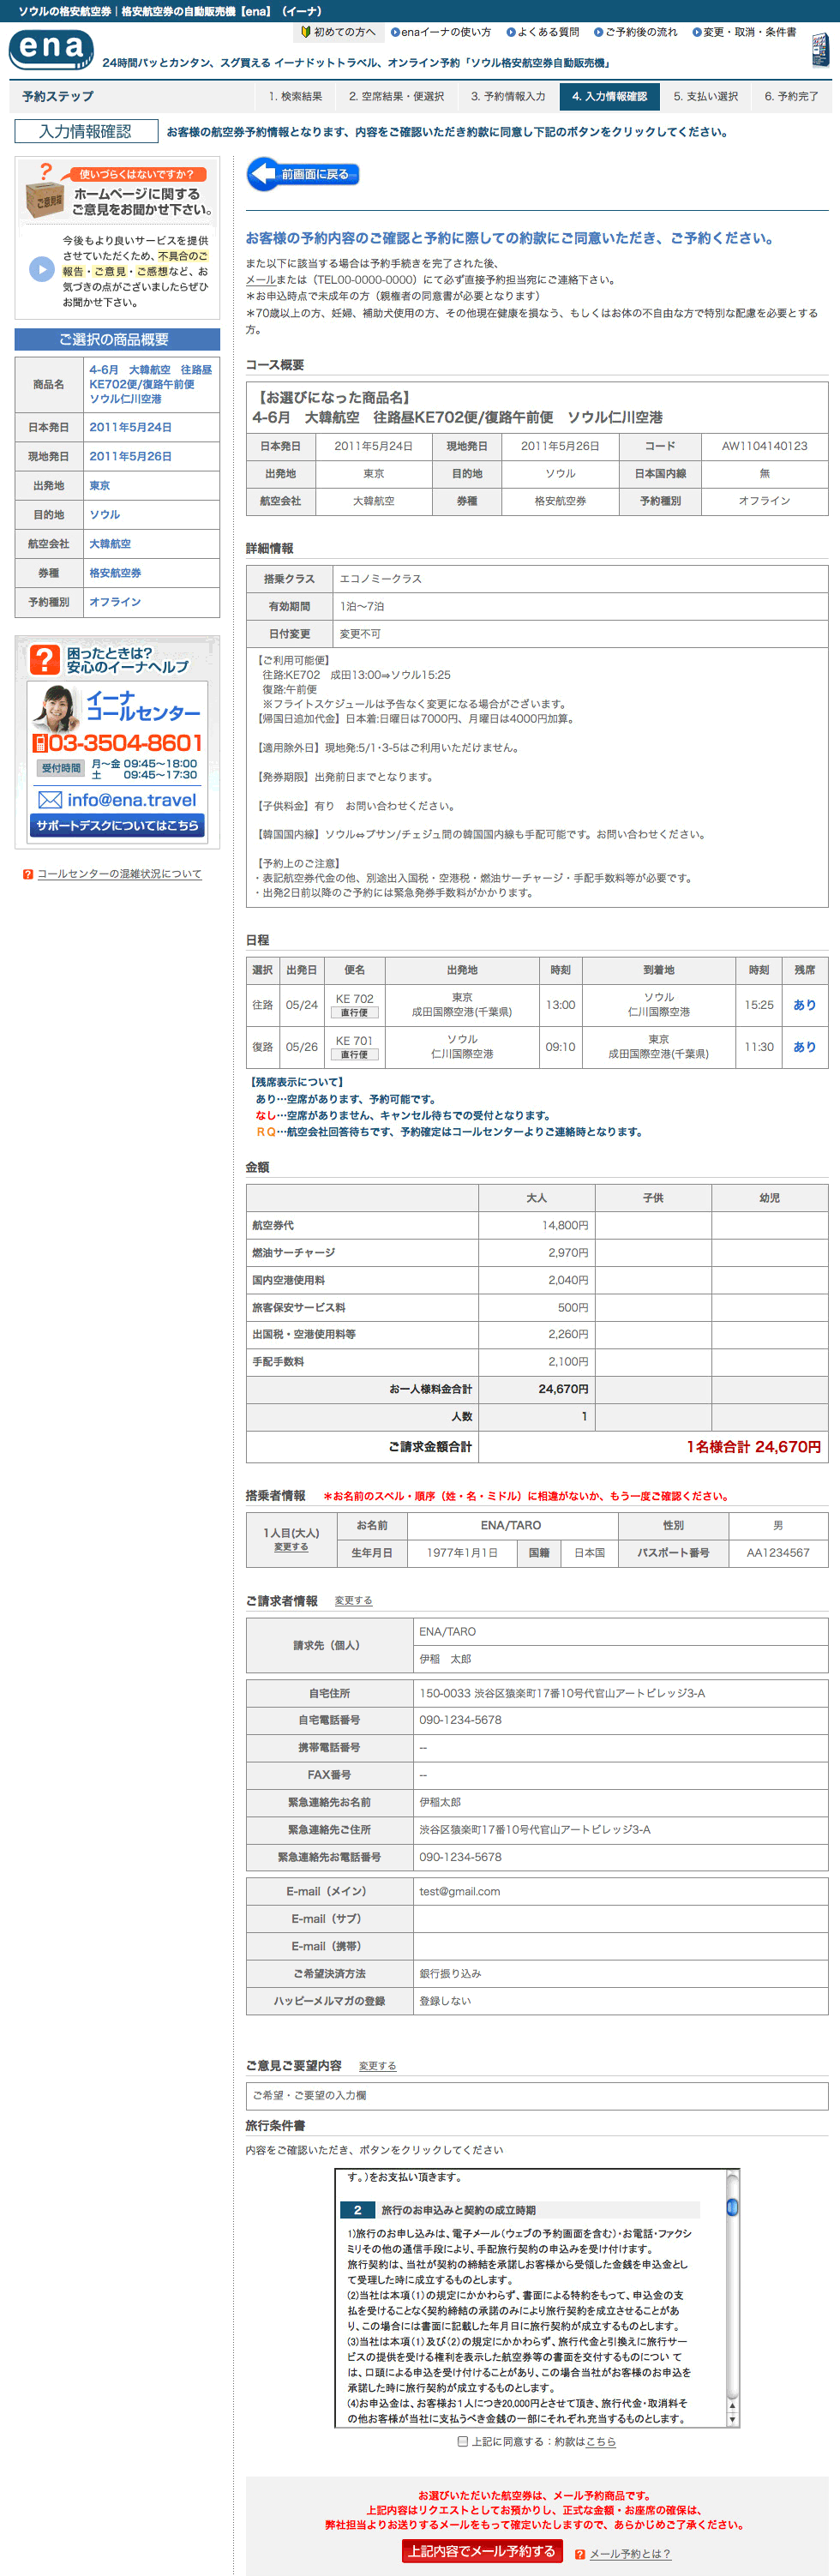The height and width of the screenshot is (2576, 840).
Task: Check the 上記に同意する agreement checkbox
Action: pos(462,2441)
